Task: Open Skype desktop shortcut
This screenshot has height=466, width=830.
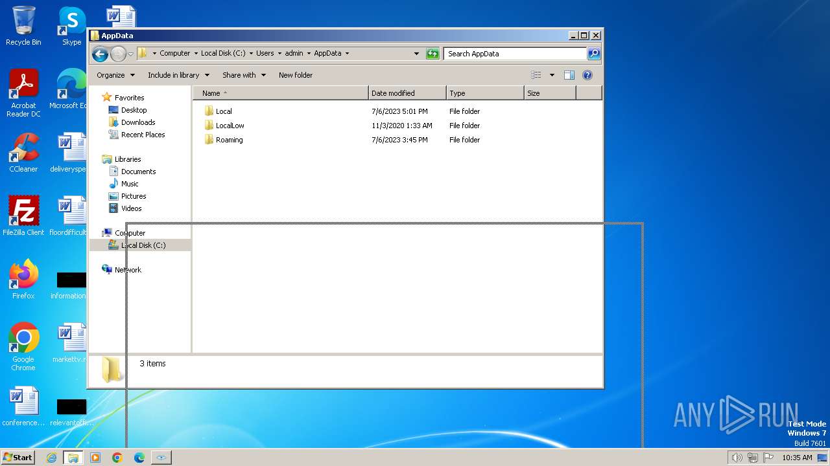Action: pos(71,26)
